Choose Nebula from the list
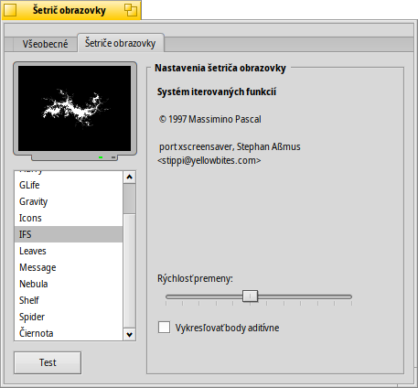Screen dimensions: 418x388 pos(69,284)
